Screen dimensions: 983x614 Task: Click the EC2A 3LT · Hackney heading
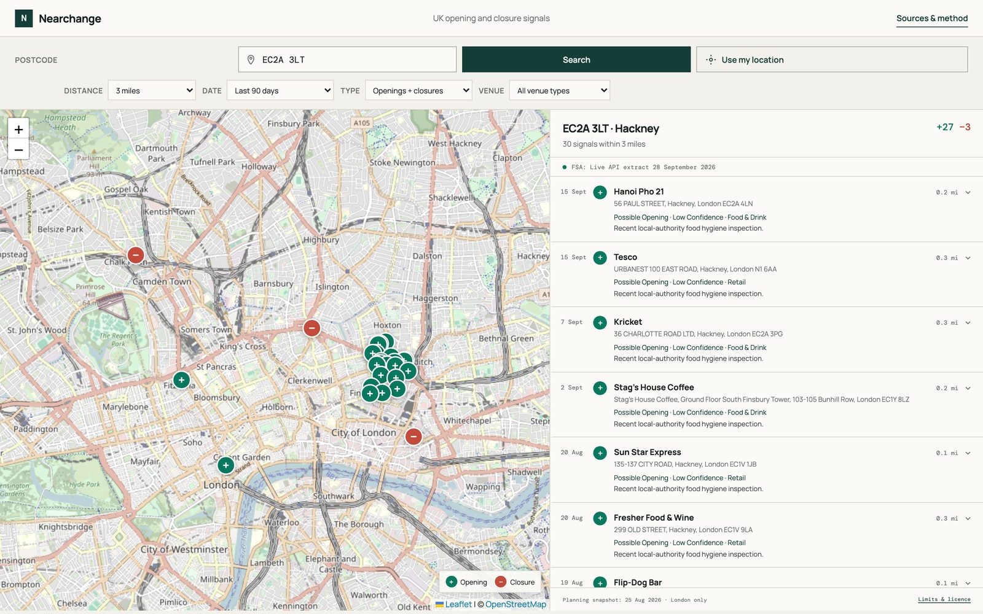[x=611, y=128]
